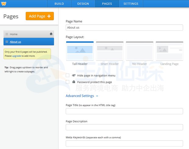Choose the Tall Header layout thumbnail

pos(80,51)
